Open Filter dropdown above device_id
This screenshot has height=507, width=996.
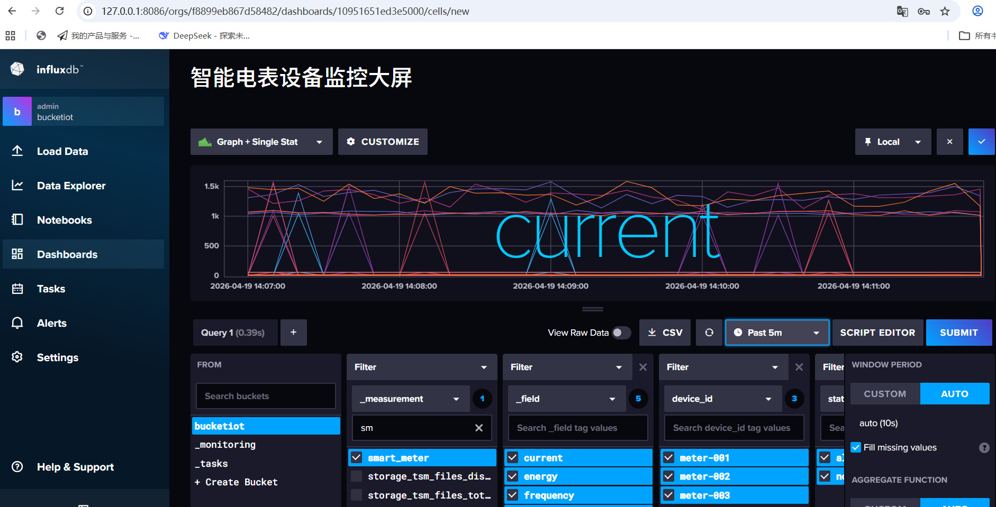(723, 367)
